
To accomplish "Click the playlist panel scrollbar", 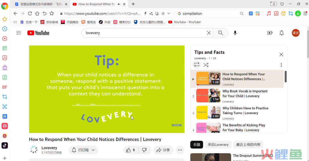I will (x=286, y=76).
